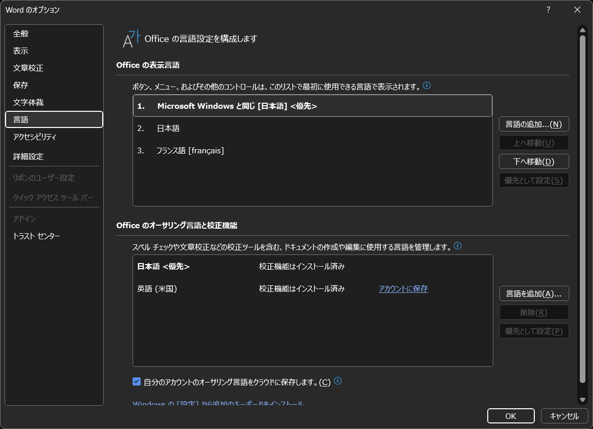Click scrollbar up arrow
This screenshot has height=429, width=593.
(582, 30)
